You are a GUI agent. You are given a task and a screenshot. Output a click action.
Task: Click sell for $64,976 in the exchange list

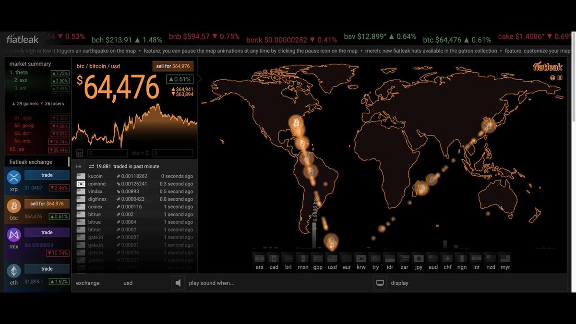pyautogui.click(x=47, y=204)
